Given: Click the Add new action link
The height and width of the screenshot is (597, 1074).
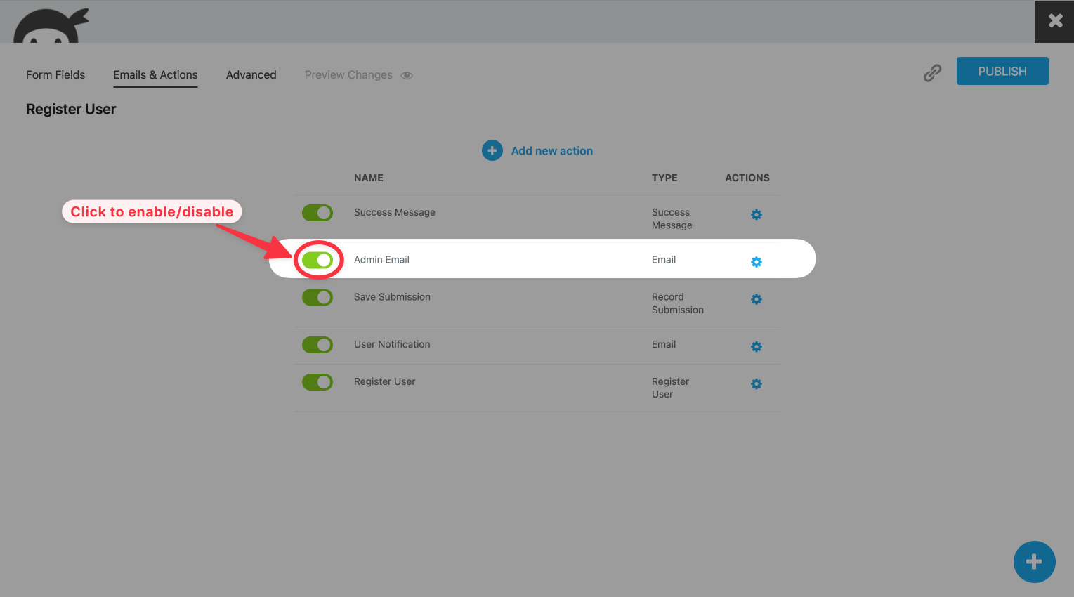Looking at the screenshot, I should (x=551, y=151).
